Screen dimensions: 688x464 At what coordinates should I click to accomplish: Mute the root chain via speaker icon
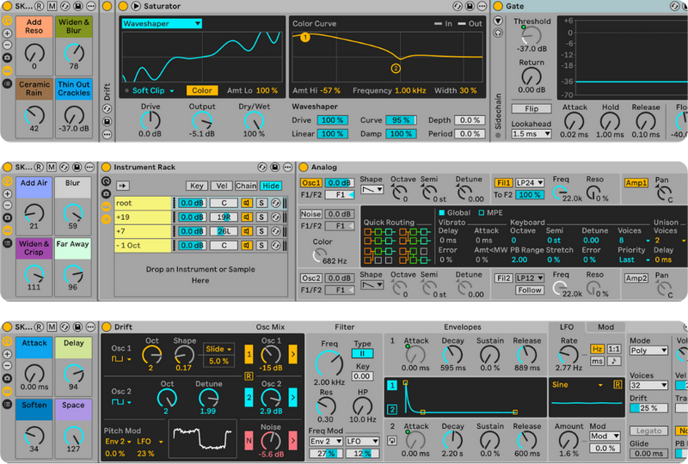click(246, 203)
